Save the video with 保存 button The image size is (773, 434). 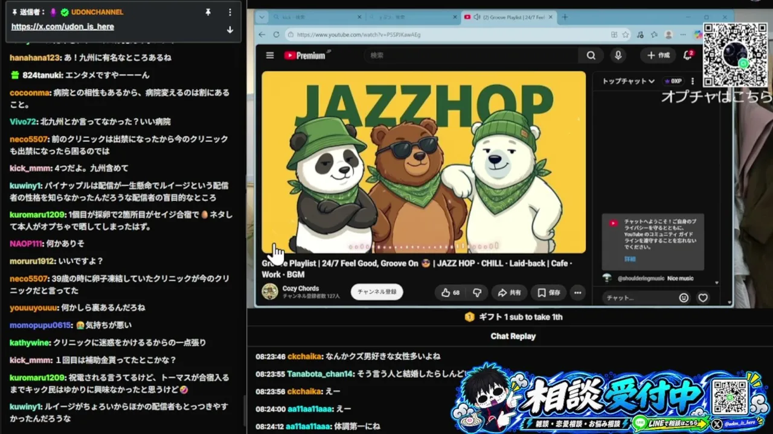coord(549,292)
